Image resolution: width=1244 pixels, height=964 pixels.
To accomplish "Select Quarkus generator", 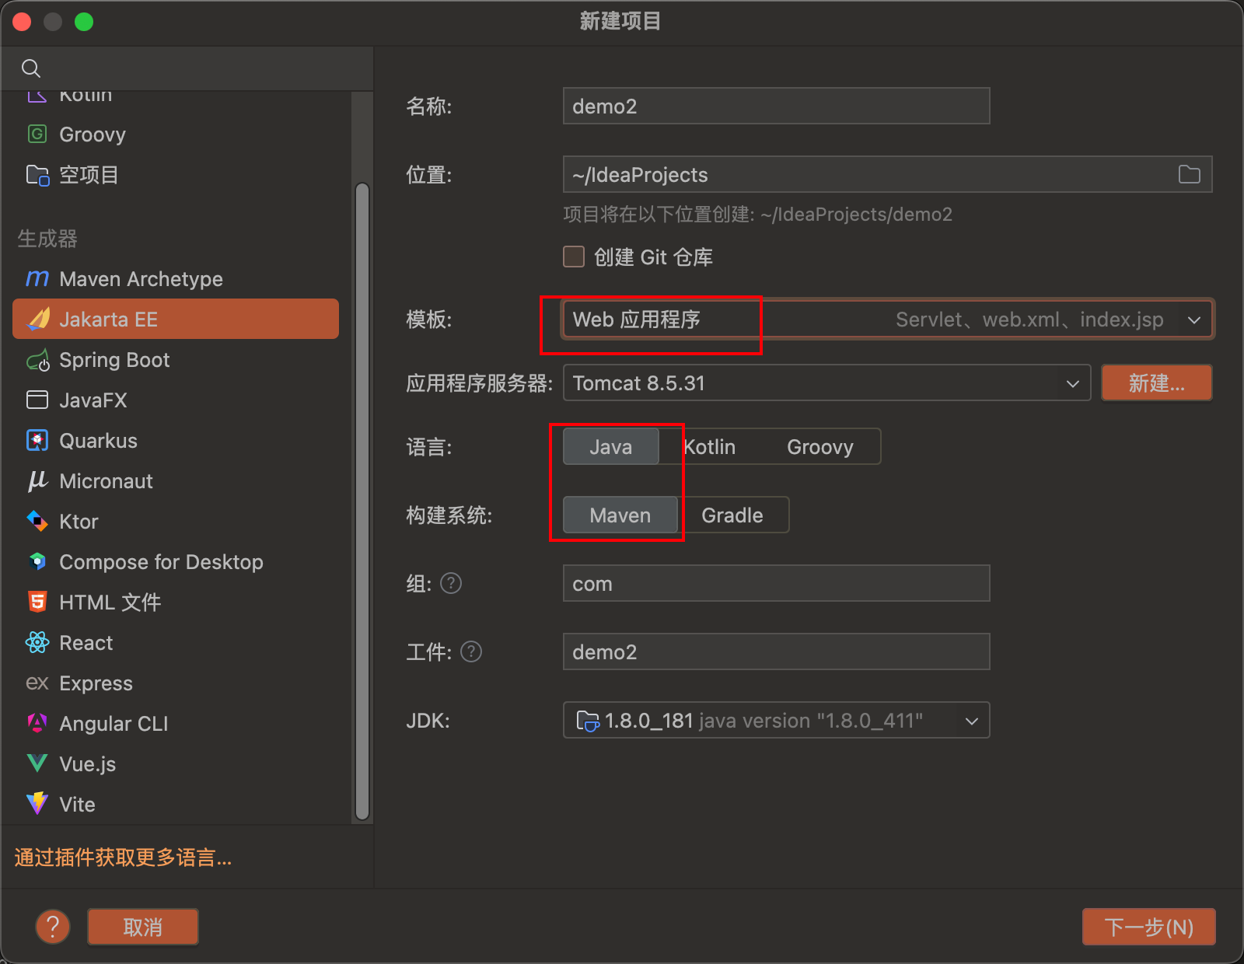I will pyautogui.click(x=176, y=441).
